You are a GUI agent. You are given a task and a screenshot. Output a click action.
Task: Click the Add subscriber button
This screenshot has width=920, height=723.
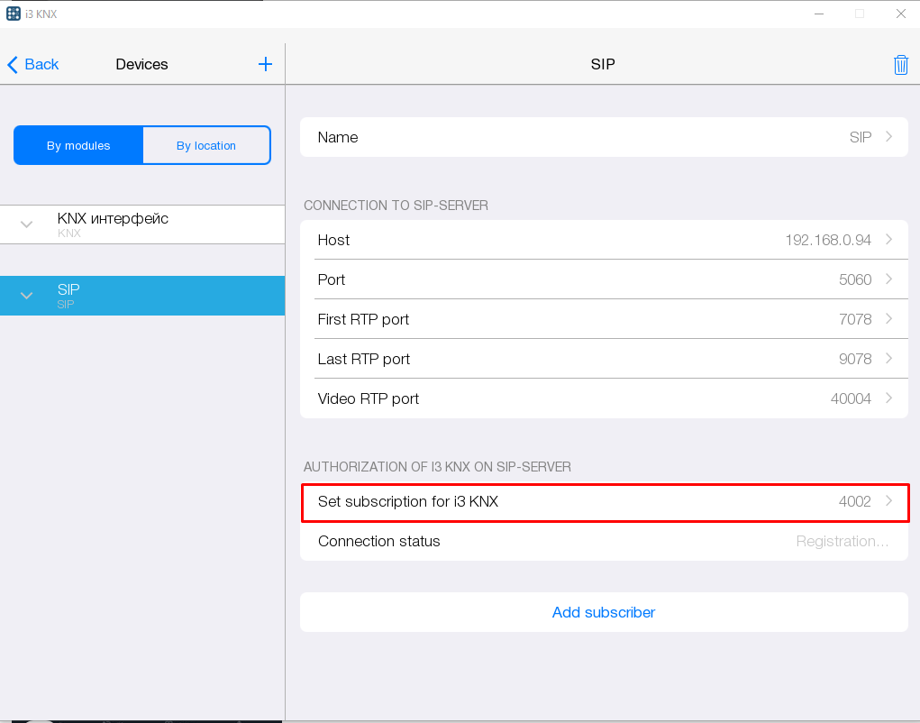tap(604, 612)
